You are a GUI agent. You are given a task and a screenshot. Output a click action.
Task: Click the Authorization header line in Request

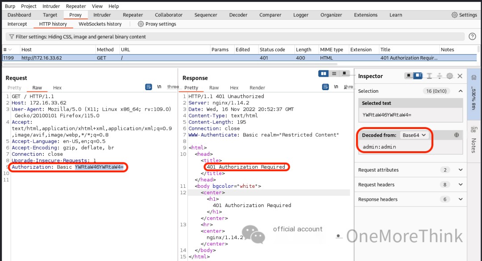68,167
